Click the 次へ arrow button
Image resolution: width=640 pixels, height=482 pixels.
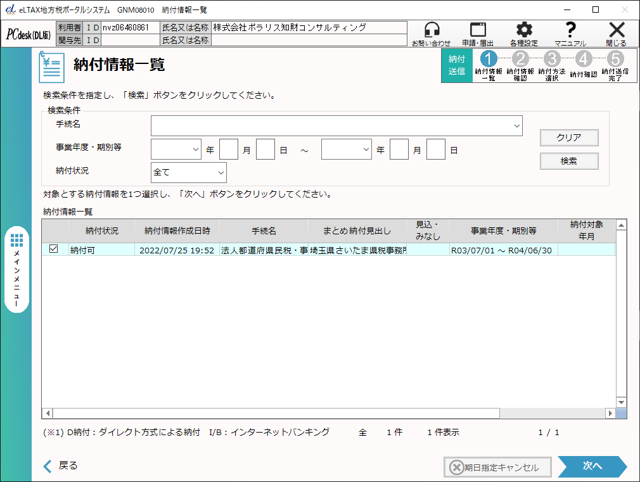click(592, 467)
